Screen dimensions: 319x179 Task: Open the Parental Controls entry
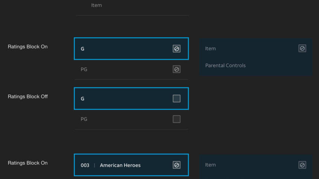pyautogui.click(x=225, y=65)
